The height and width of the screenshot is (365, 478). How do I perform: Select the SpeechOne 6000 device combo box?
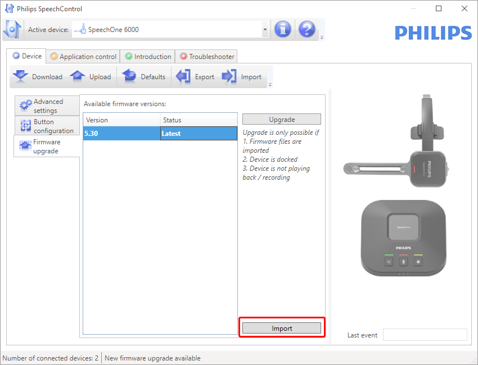[170, 30]
